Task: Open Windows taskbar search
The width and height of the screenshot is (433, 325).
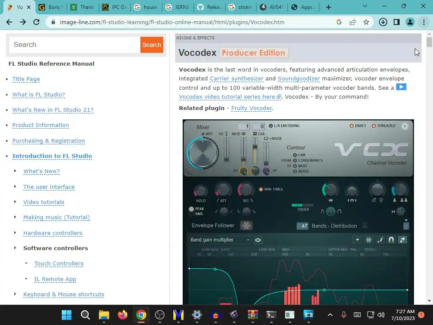Action: pyautogui.click(x=85, y=315)
